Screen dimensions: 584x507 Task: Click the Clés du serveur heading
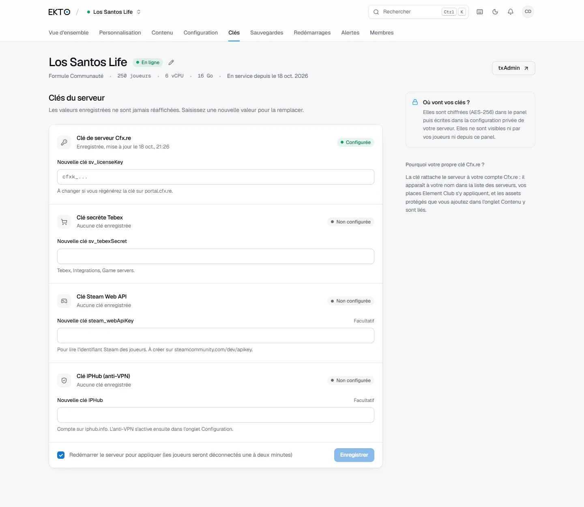point(77,98)
